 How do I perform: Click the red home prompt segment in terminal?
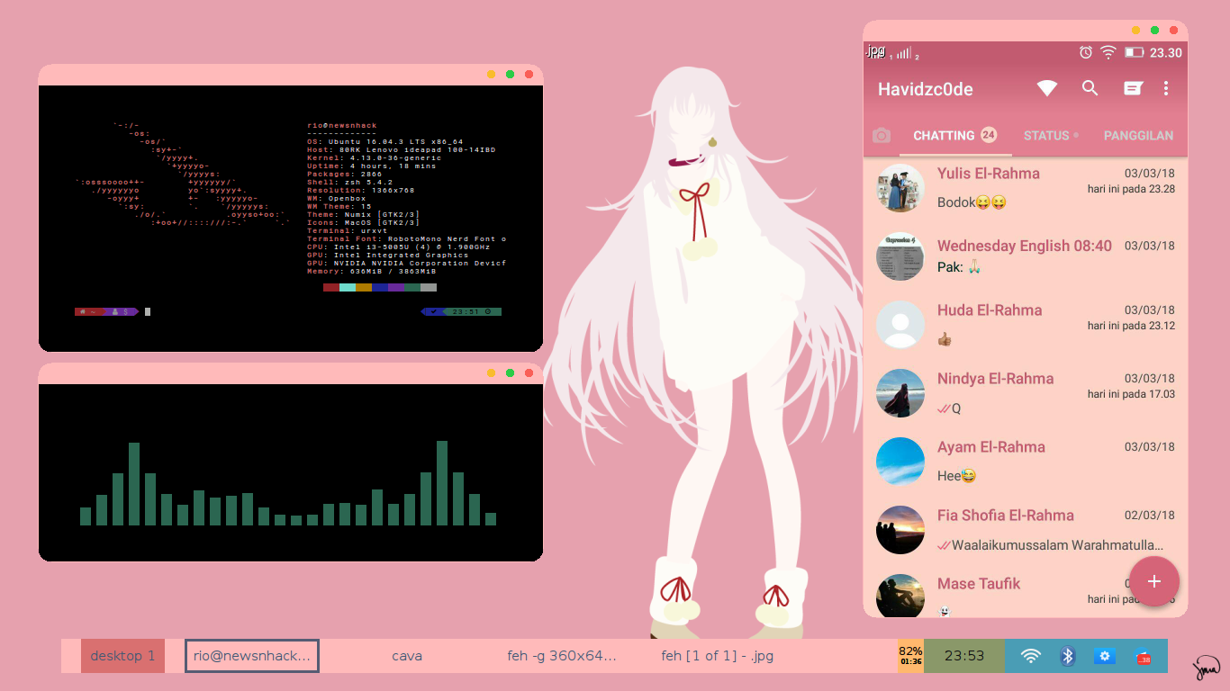coord(88,311)
